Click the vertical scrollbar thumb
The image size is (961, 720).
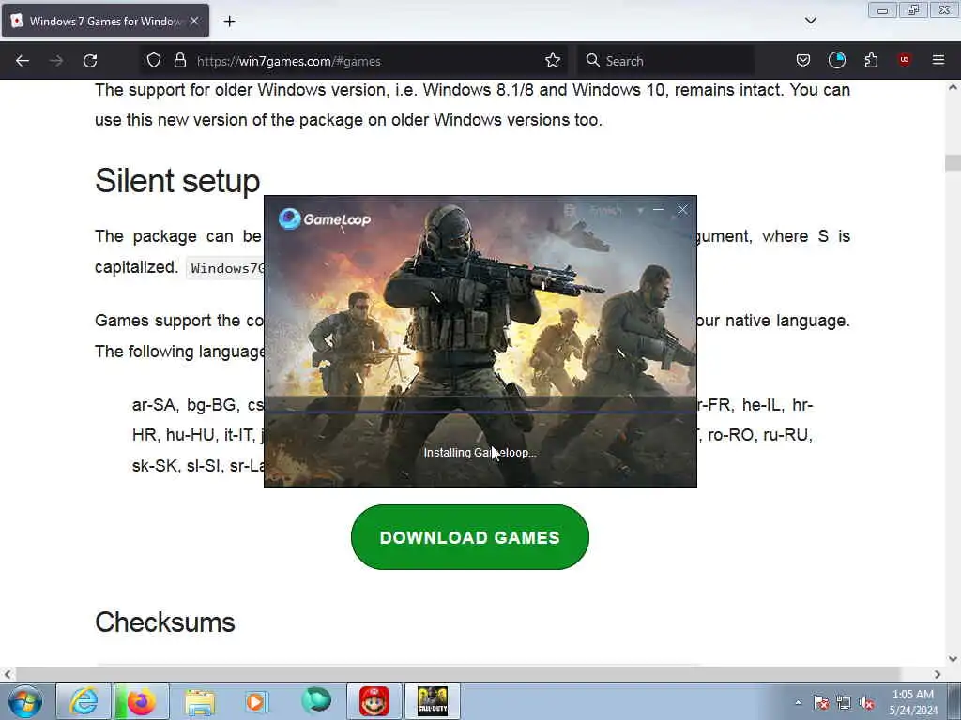click(x=953, y=163)
